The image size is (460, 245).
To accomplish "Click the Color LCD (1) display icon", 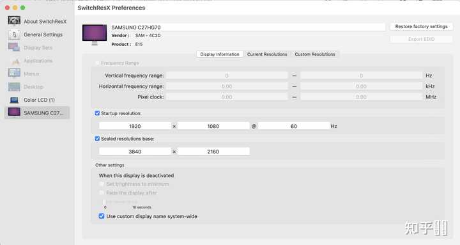I will pyautogui.click(x=14, y=100).
